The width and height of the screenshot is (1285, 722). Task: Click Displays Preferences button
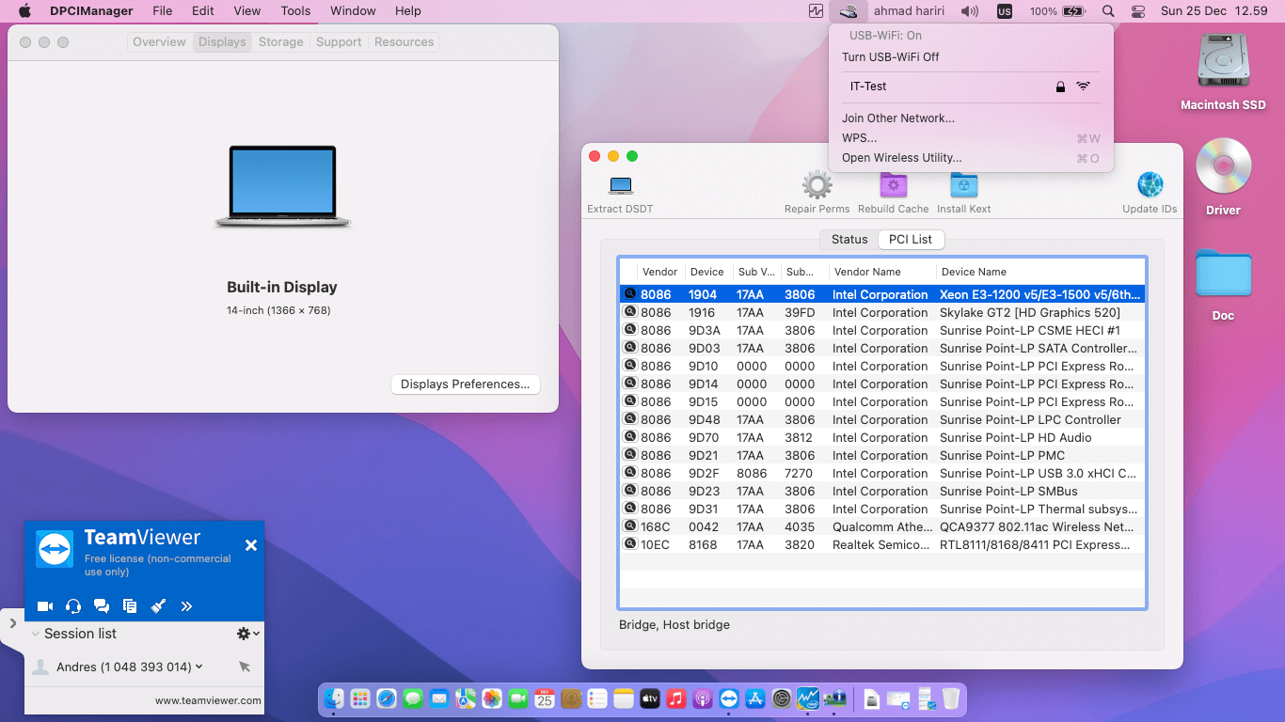click(465, 384)
